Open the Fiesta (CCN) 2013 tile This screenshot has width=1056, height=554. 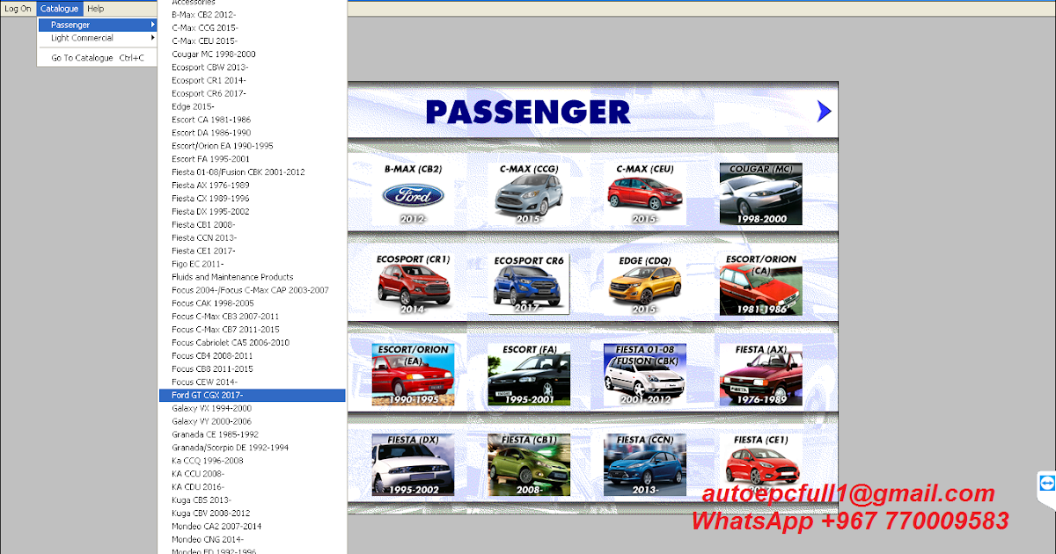point(645,464)
